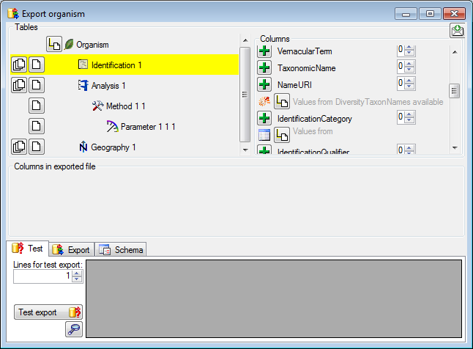Click the Tables list scrollbar thumb

tap(245, 95)
